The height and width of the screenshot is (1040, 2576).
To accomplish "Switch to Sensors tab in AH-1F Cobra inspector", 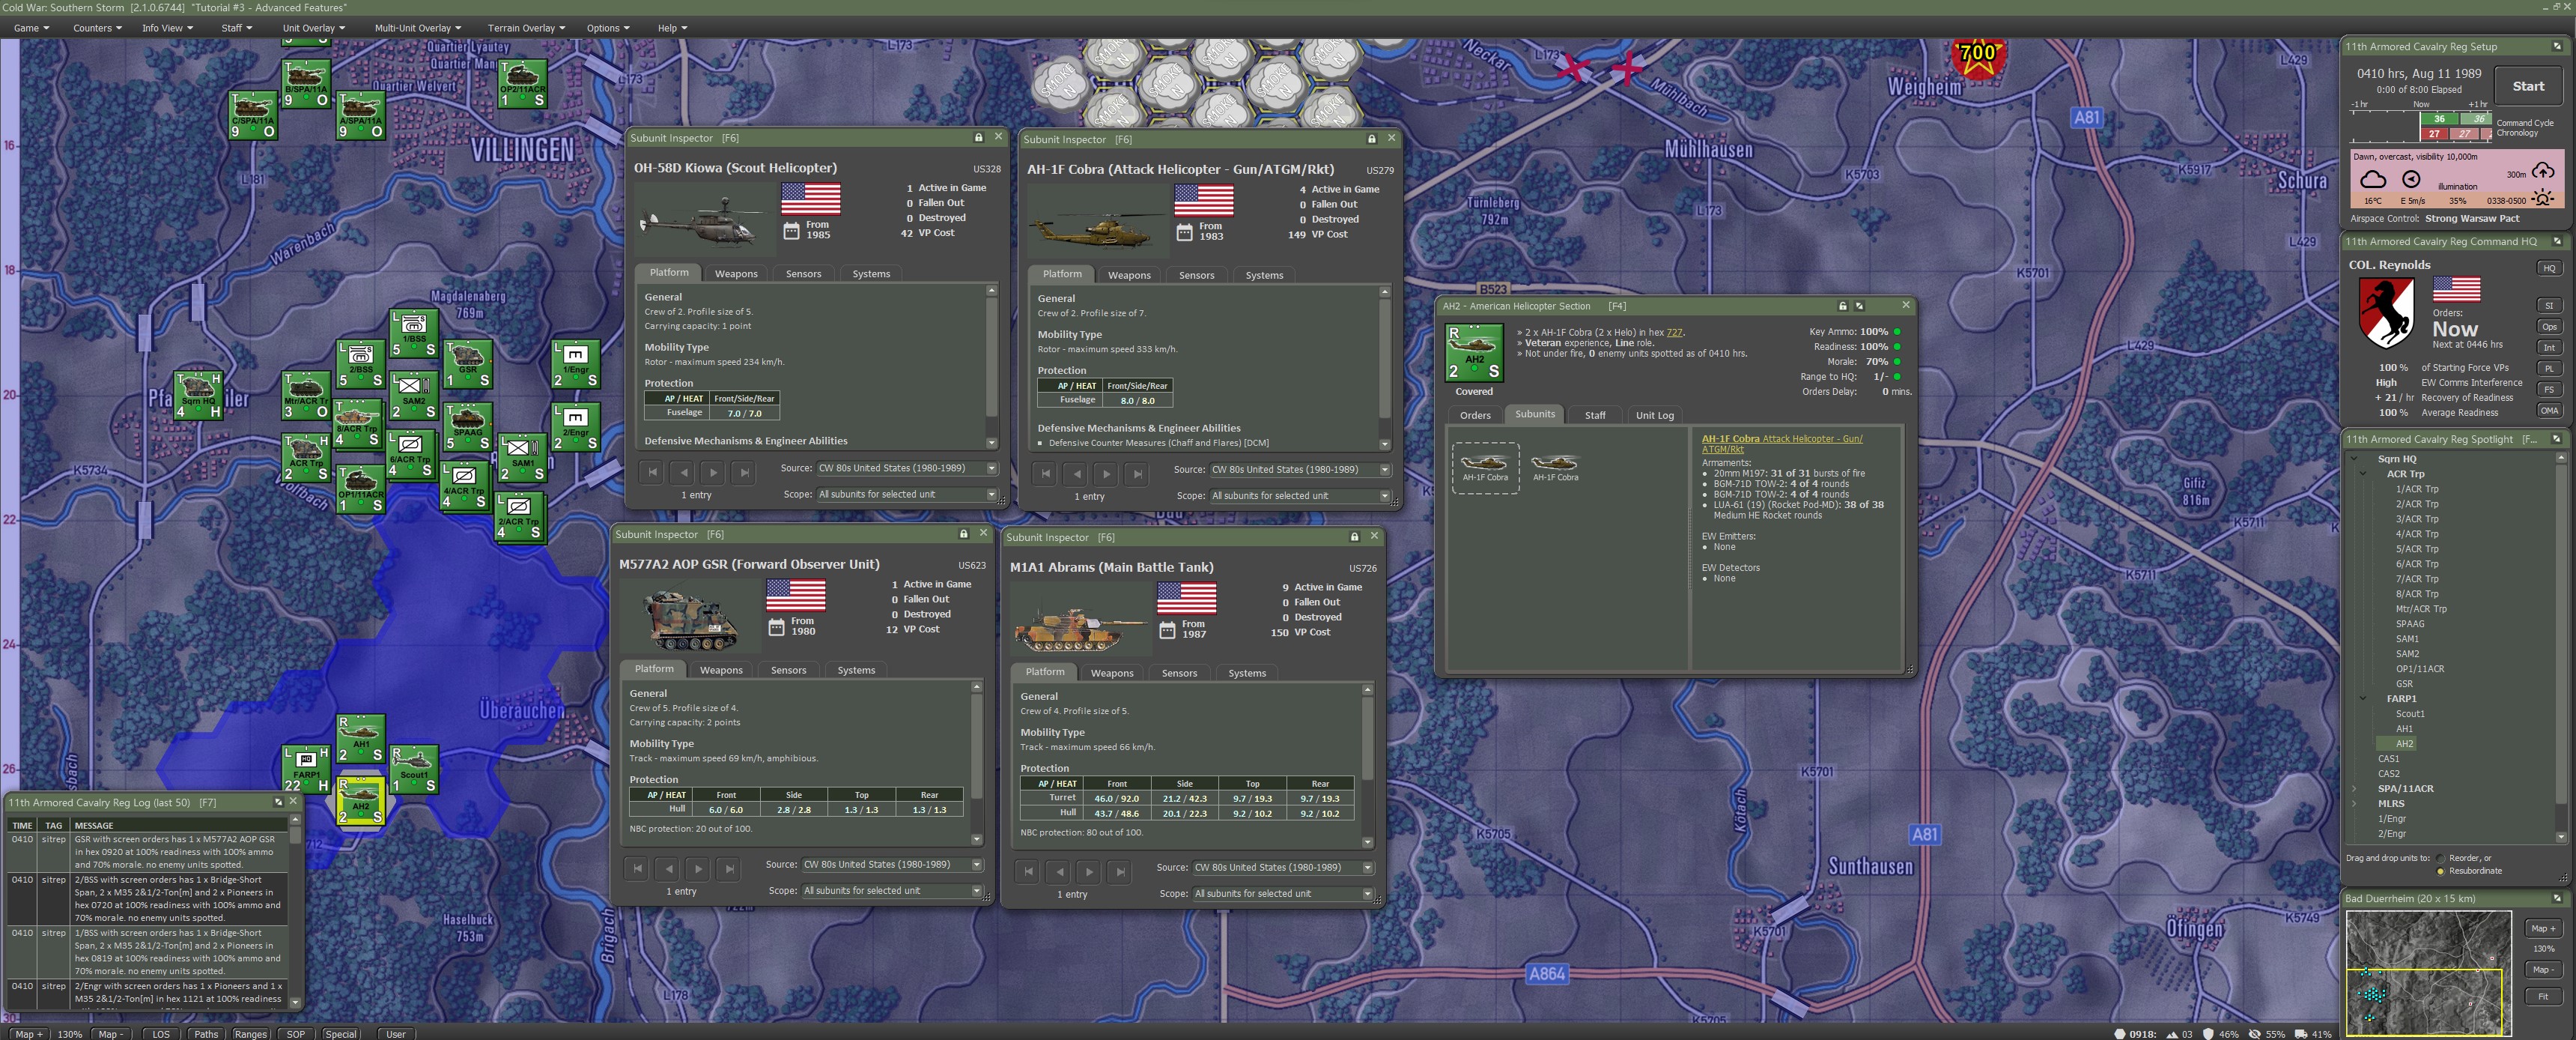I will pyautogui.click(x=1196, y=275).
